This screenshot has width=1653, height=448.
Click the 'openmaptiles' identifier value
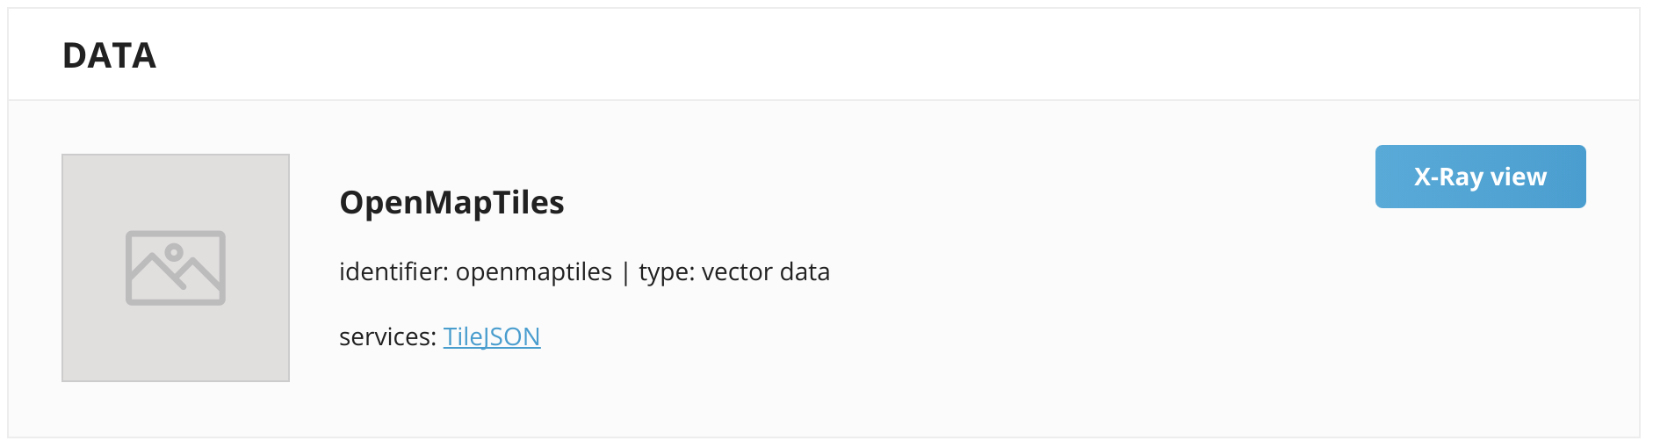coord(534,273)
